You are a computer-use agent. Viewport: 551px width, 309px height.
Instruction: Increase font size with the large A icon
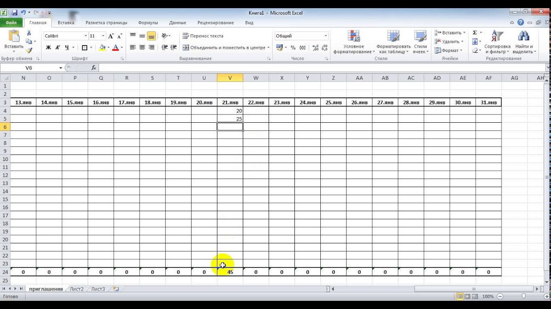111,36
